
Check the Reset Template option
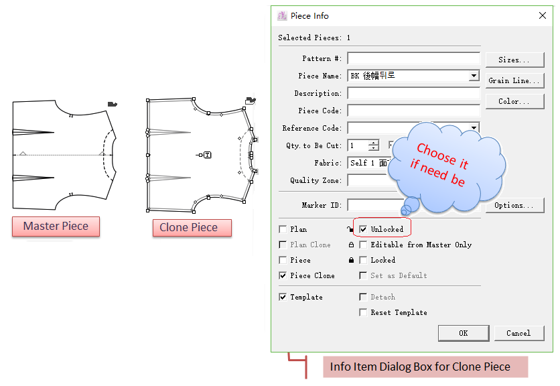click(x=363, y=312)
